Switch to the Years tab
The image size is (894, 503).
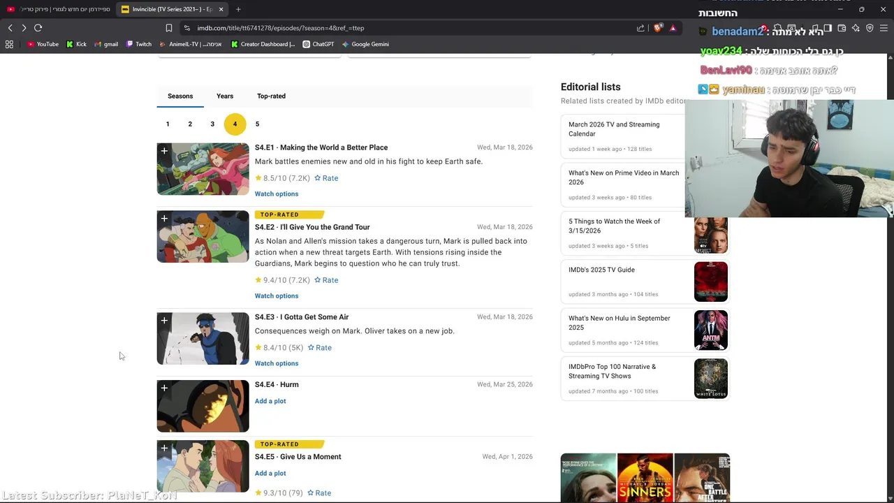(225, 96)
